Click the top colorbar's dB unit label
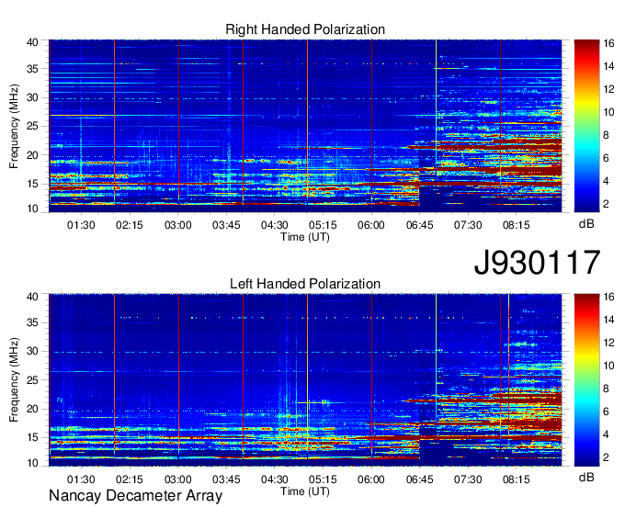Viewport: 625px width, 507px height. 586,224
